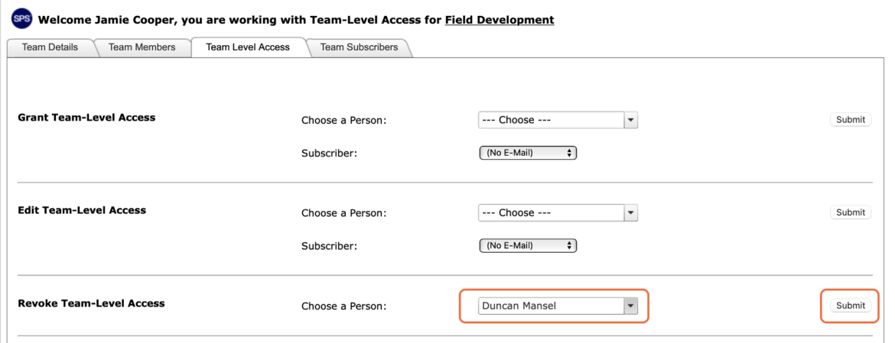Open the Team Subscribers tab
895x343 pixels.
[359, 47]
